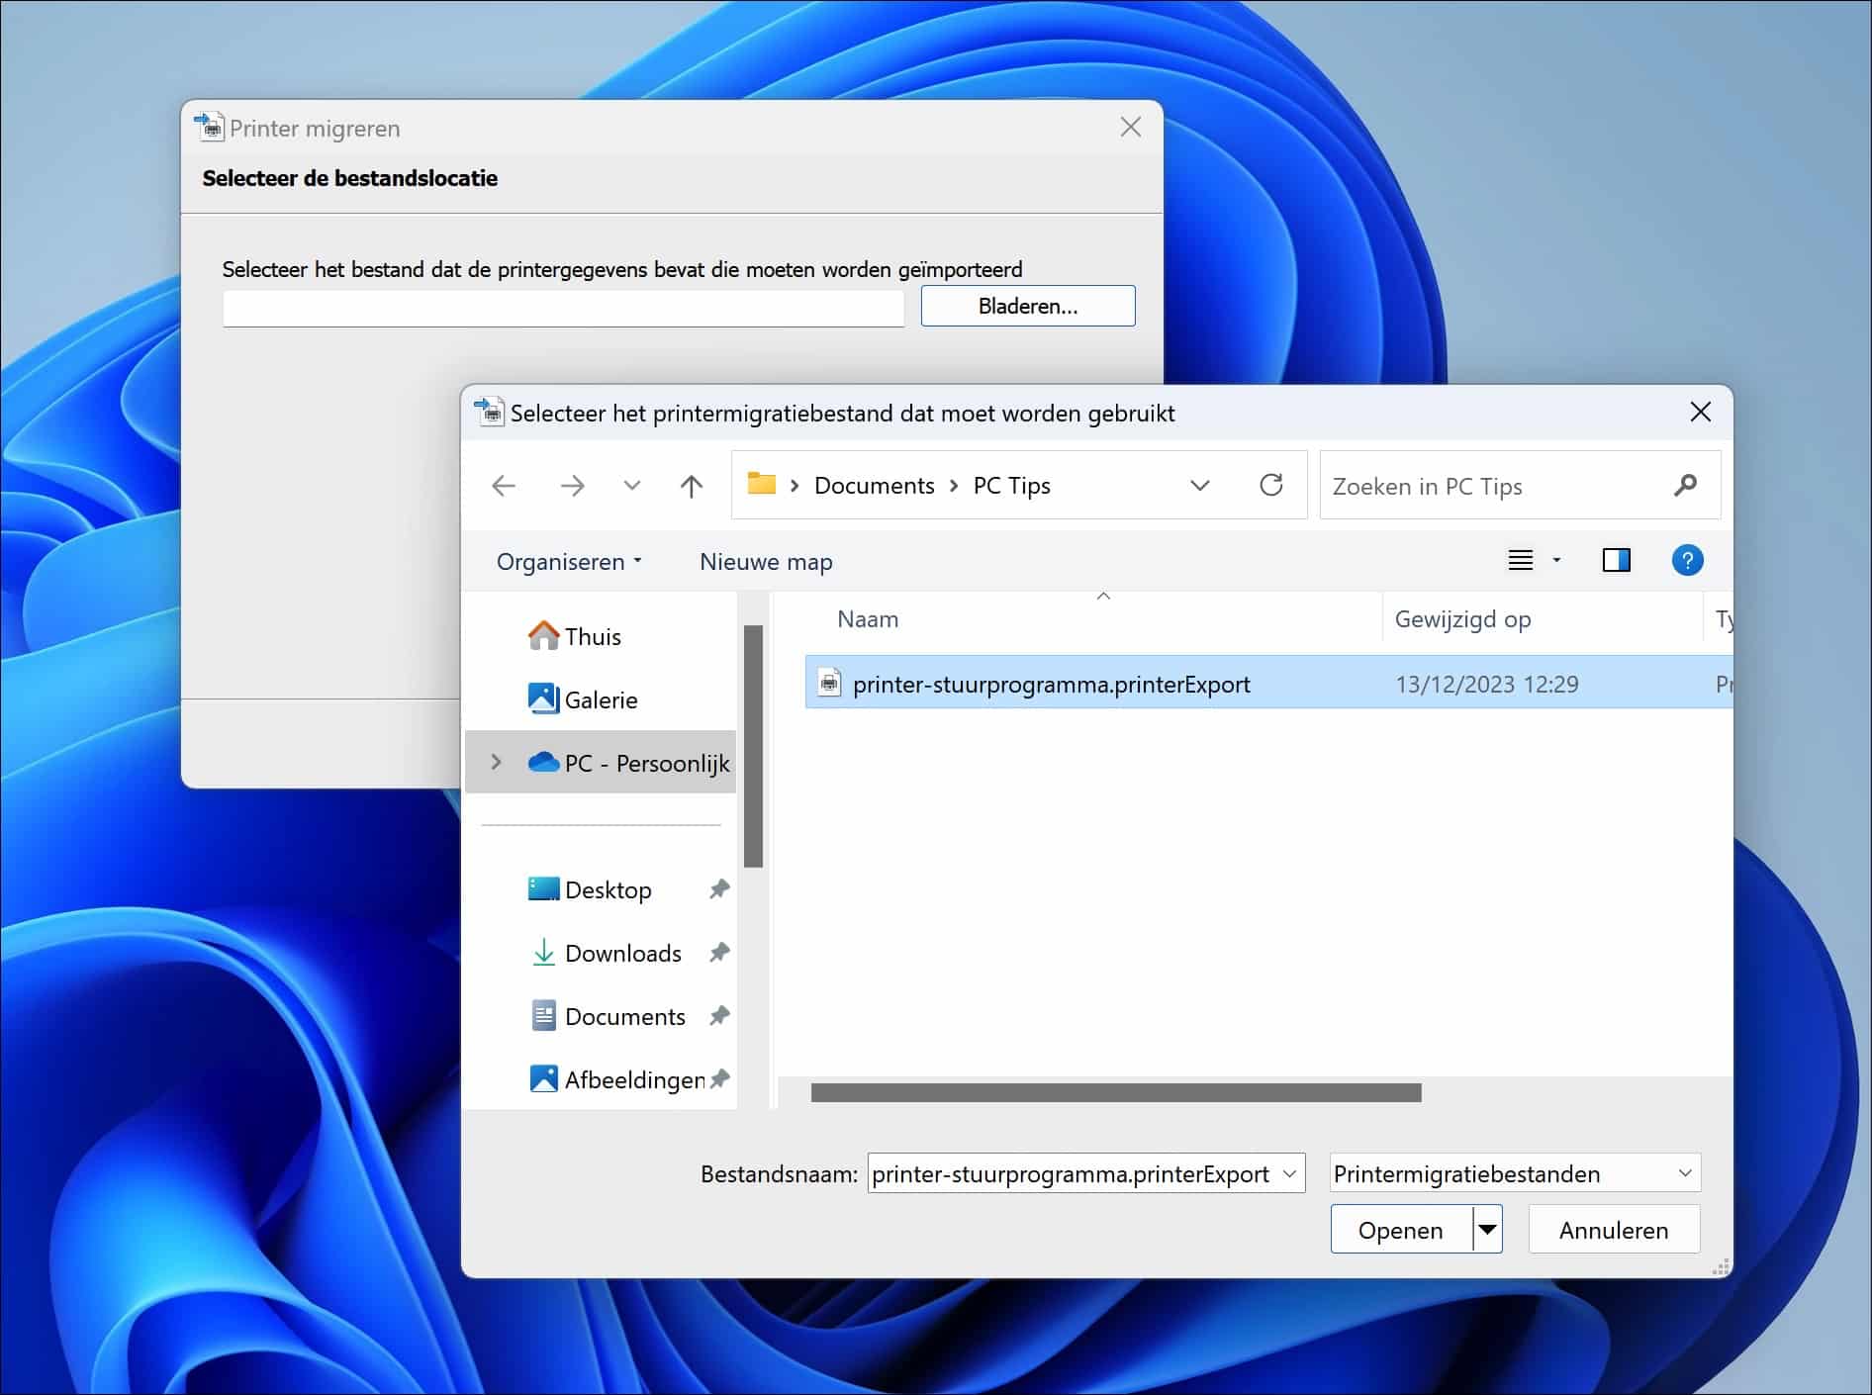This screenshot has width=1872, height=1395.
Task: Open the Help question mark
Action: (x=1687, y=560)
